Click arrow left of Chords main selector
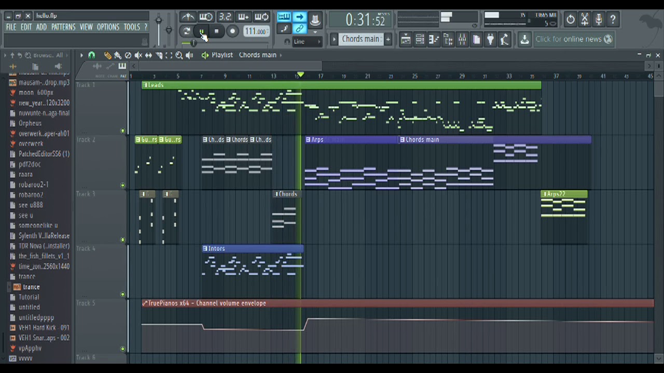 point(334,39)
